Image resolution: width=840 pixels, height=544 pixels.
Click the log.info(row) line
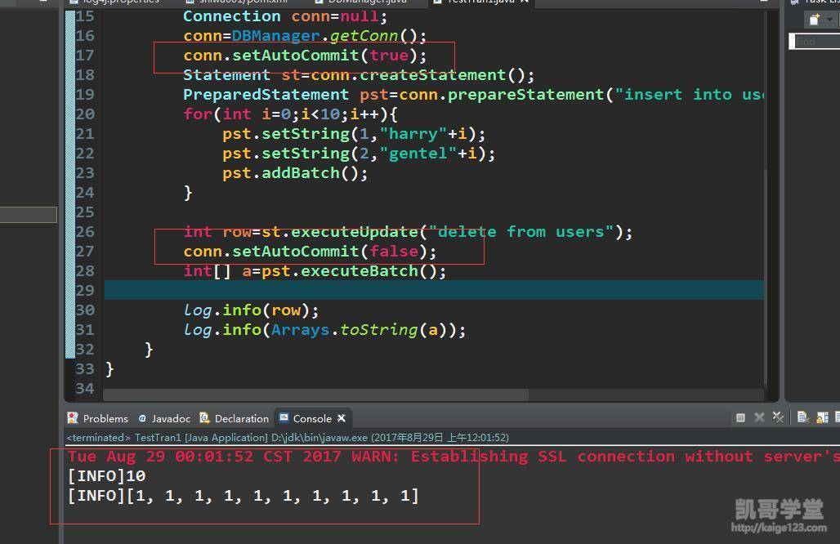click(x=251, y=310)
